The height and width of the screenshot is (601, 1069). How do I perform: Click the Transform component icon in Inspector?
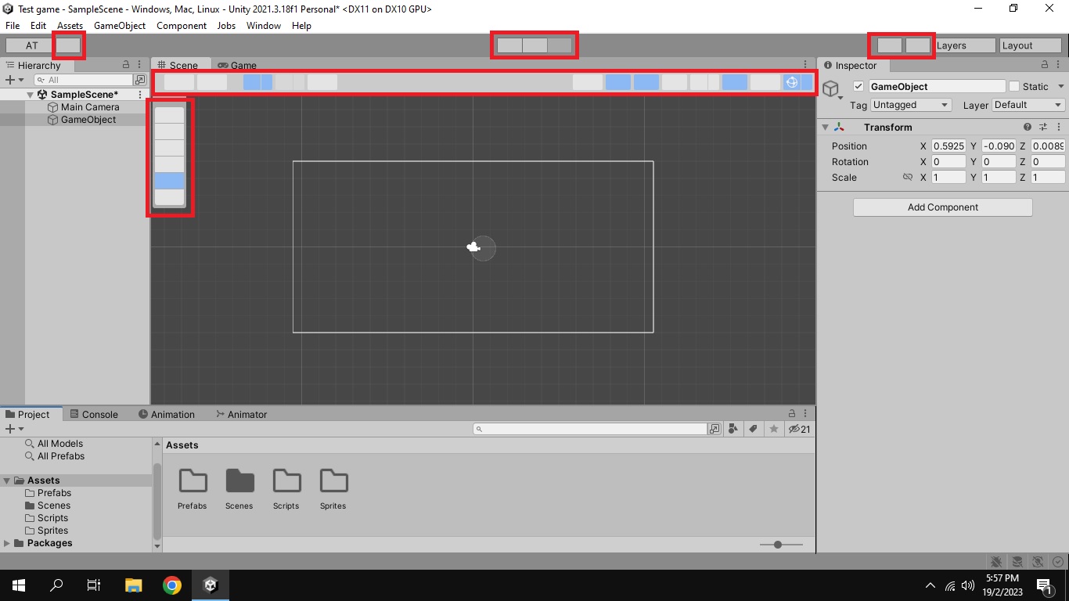pyautogui.click(x=838, y=127)
